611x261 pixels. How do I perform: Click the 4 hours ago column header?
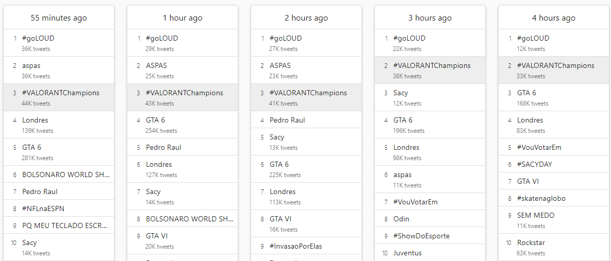tap(553, 18)
